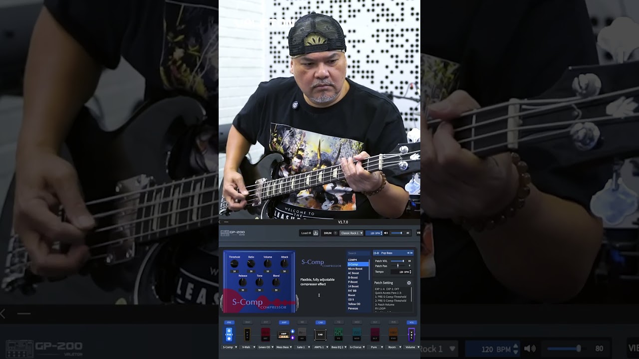The height and width of the screenshot is (359, 639).
Task: Select the AMP module icon in chain
Action: (x=284, y=335)
